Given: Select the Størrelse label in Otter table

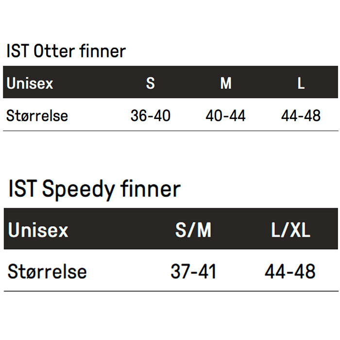Looking at the screenshot, I should click(37, 116).
